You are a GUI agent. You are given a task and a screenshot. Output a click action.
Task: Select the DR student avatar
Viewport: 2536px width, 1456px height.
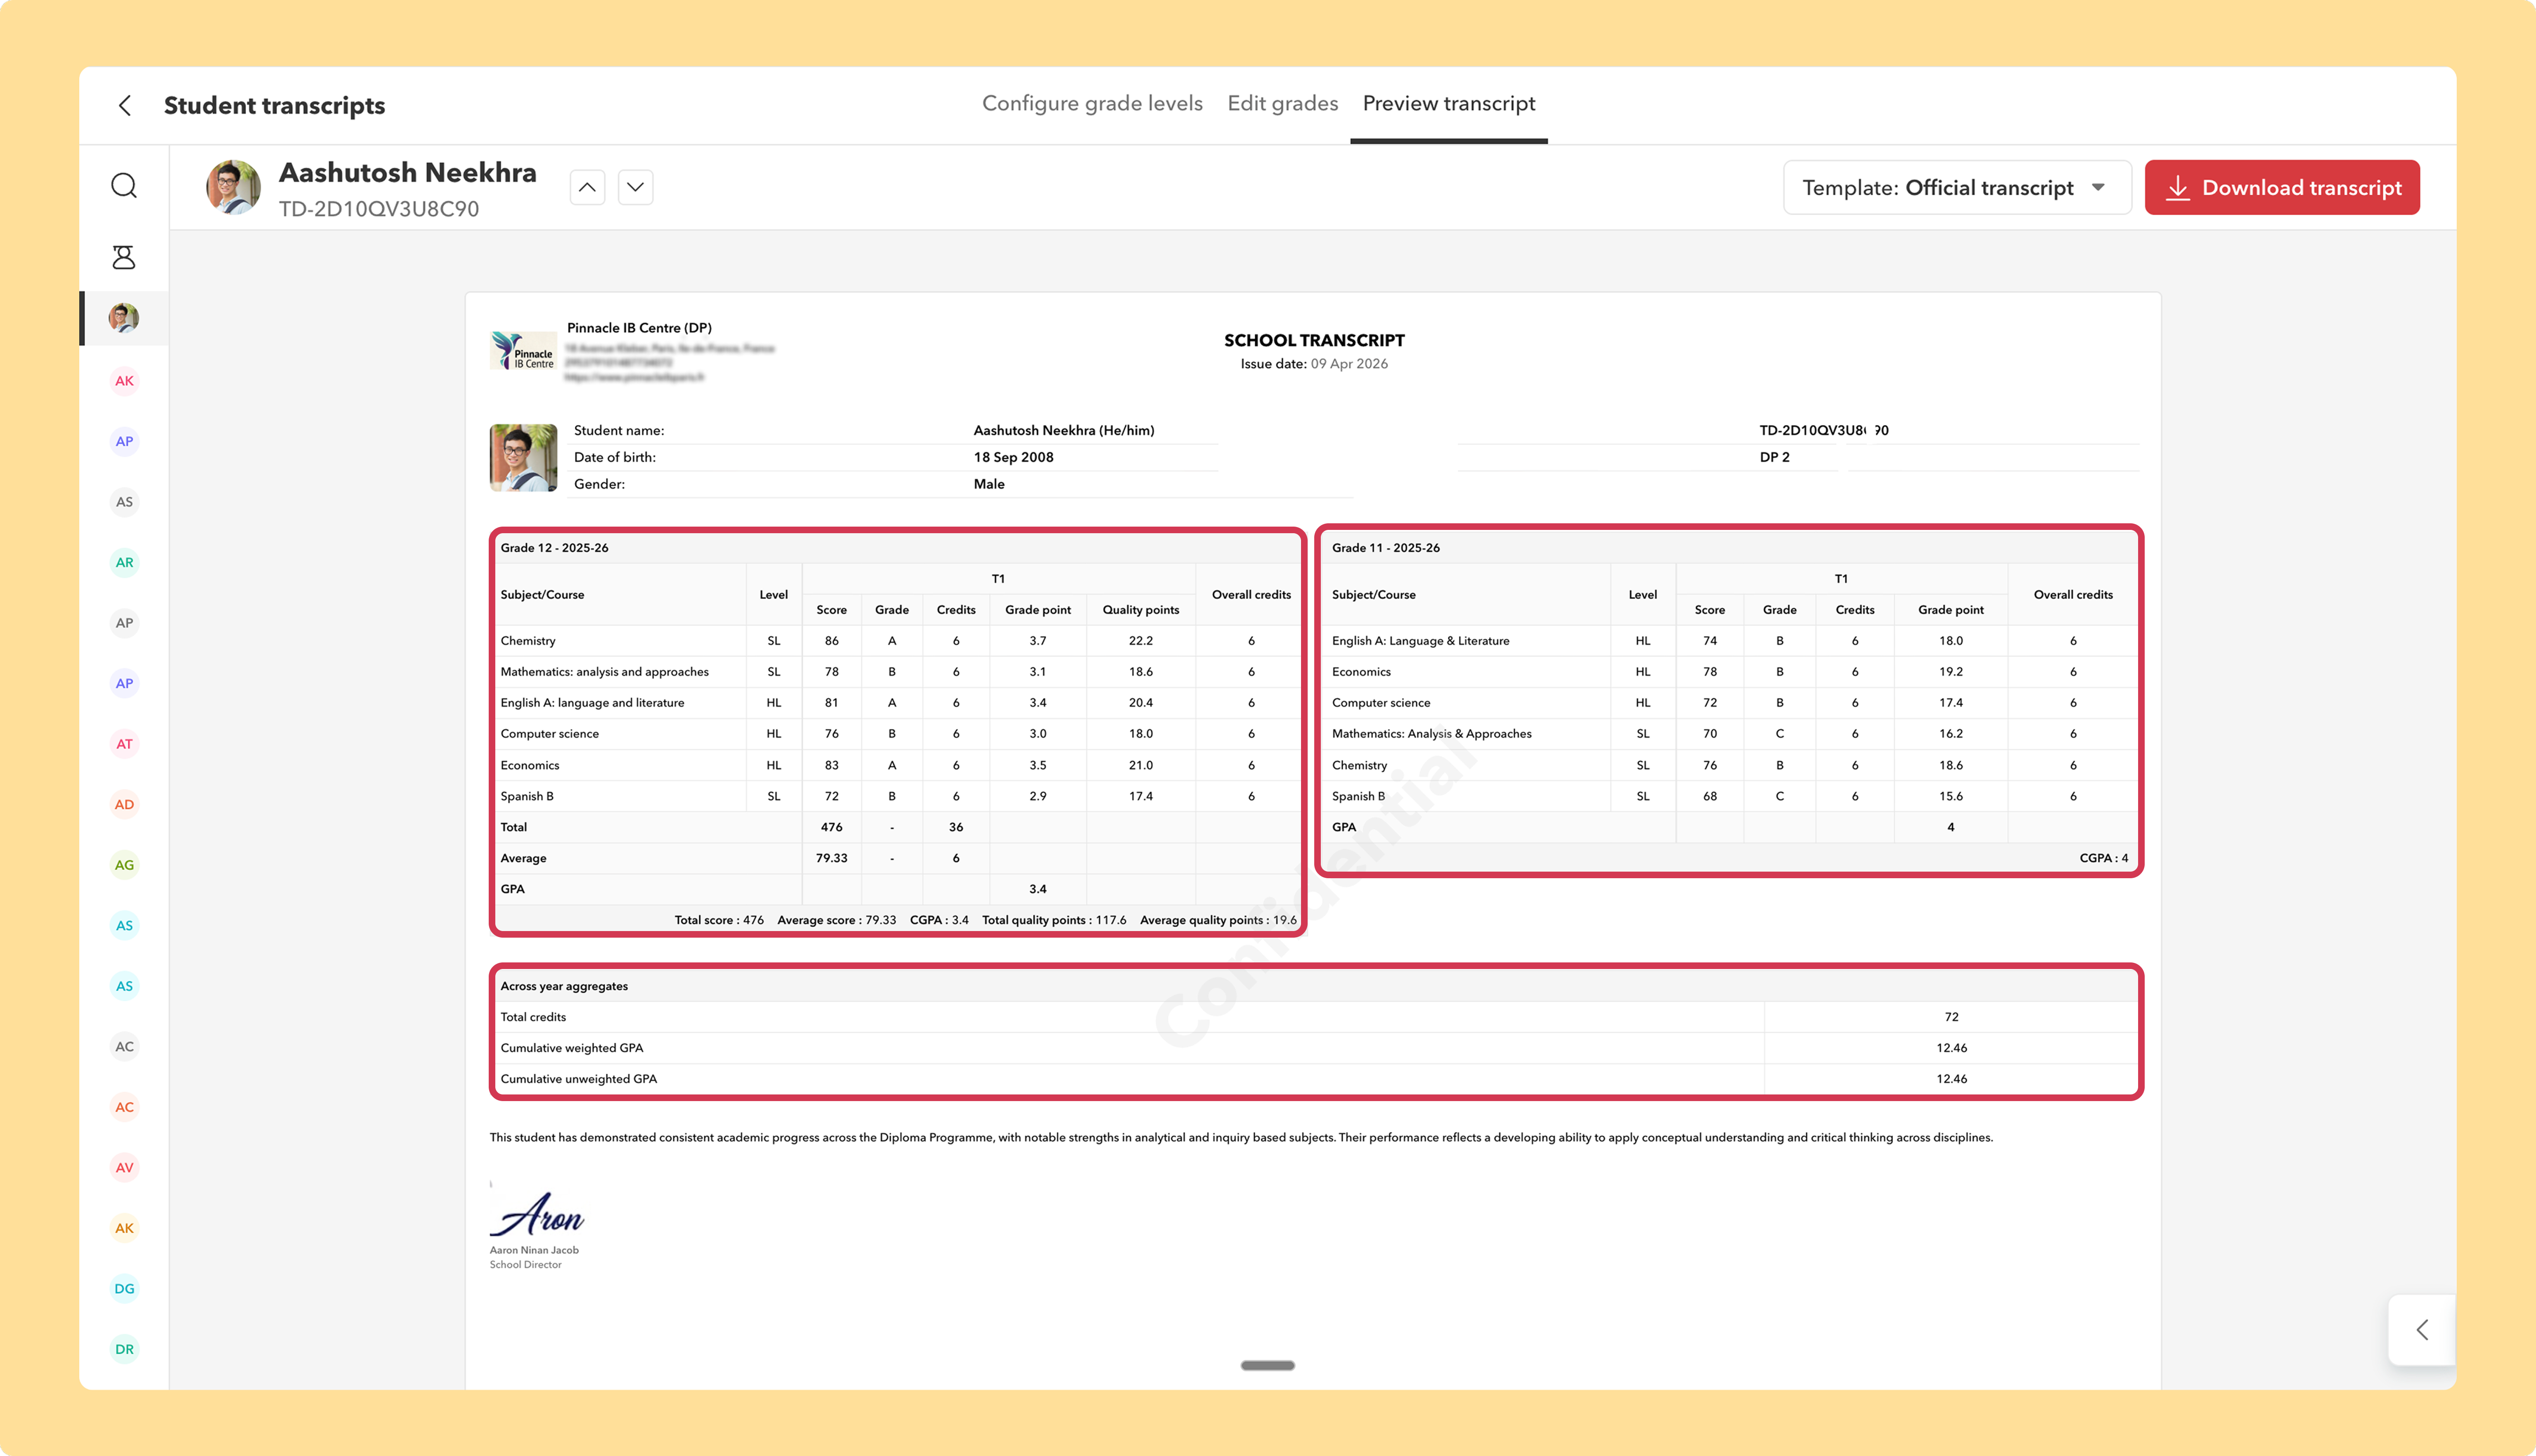tap(124, 1349)
